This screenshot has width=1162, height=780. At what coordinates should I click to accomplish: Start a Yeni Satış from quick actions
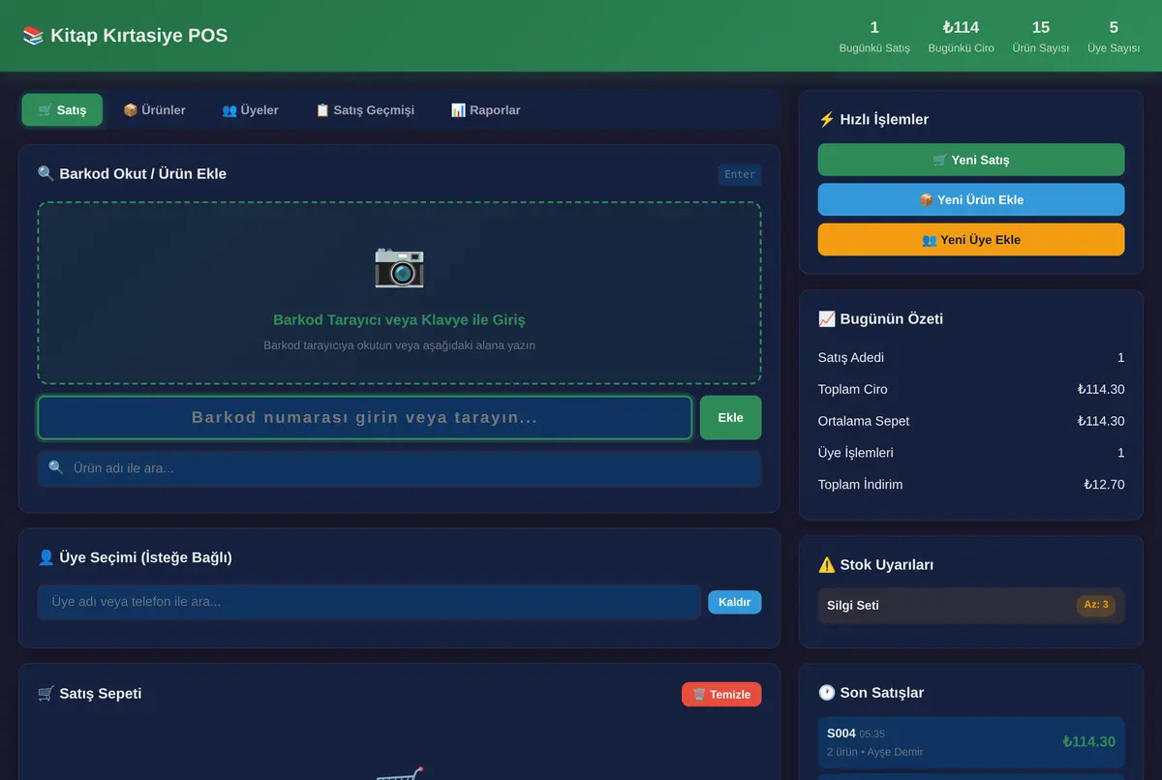point(971,161)
